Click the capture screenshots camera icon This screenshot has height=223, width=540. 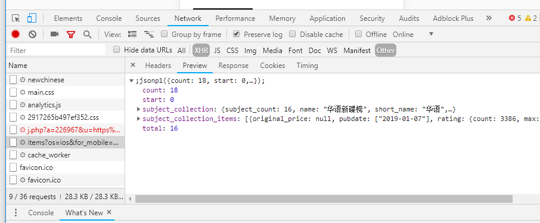pyautogui.click(x=54, y=34)
